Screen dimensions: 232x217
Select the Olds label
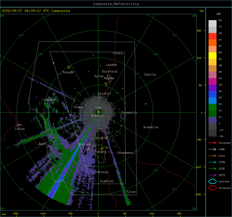point(98,108)
